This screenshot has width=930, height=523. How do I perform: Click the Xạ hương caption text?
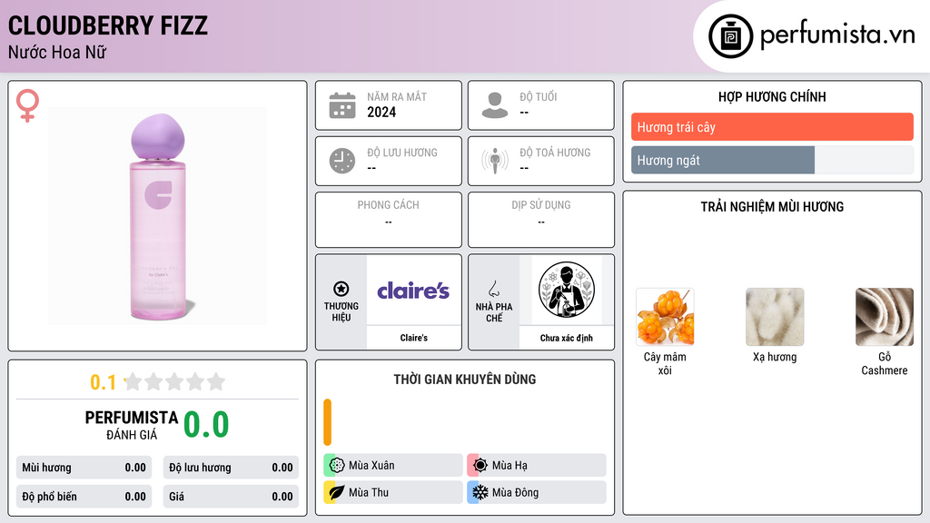coord(775,357)
